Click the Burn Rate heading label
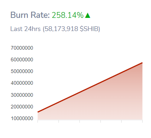Image resolution: width=151 pixels, height=138 pixels. pos(30,15)
